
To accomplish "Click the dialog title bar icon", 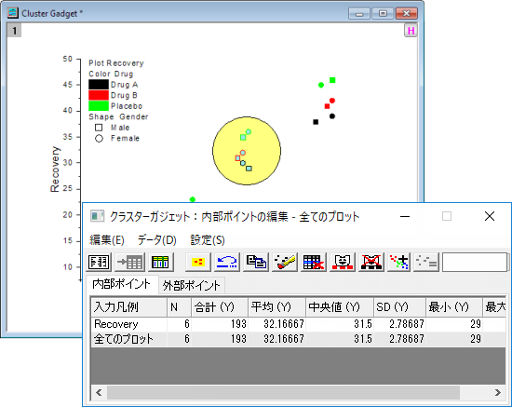I will 97,216.
